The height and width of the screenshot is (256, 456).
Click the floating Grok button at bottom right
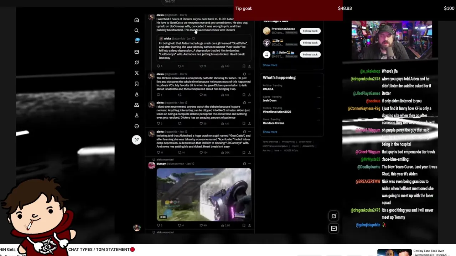point(334,216)
